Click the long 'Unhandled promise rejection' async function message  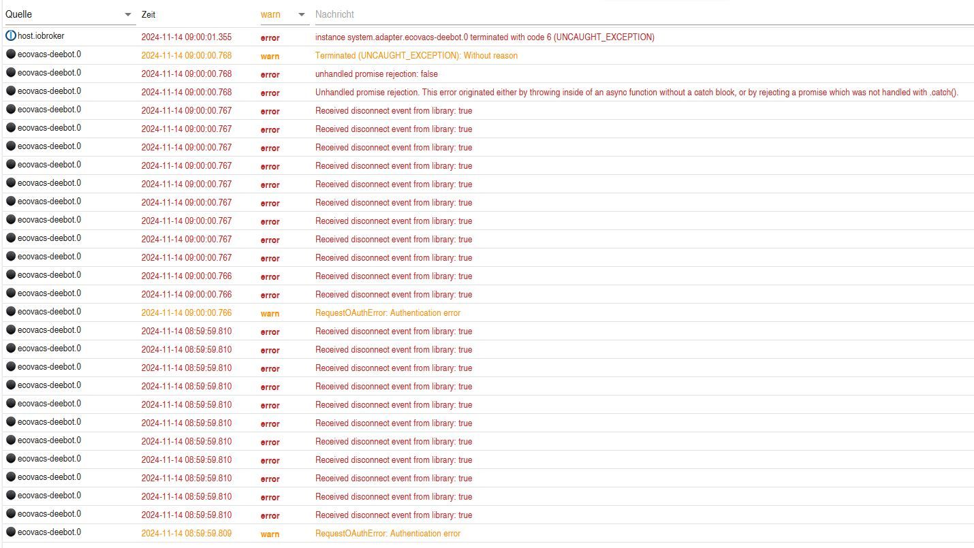click(636, 93)
